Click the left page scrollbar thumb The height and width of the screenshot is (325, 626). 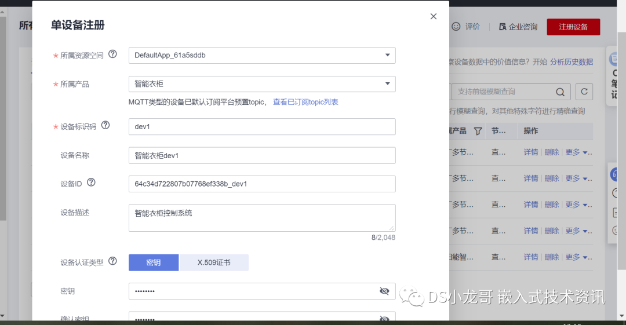coord(2,119)
